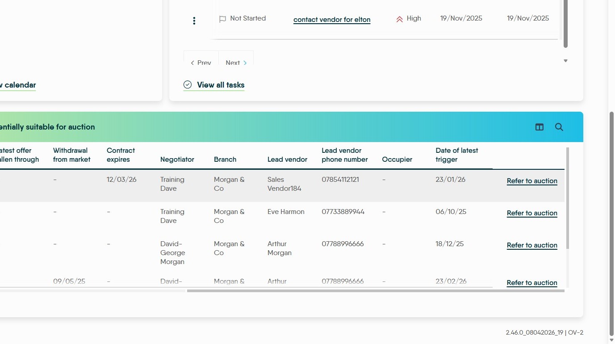
Task: Click the column layout icon in auction header
Action: pyautogui.click(x=540, y=127)
